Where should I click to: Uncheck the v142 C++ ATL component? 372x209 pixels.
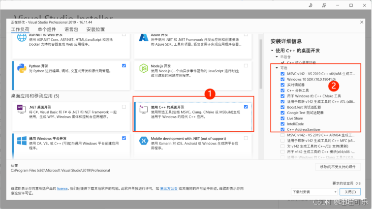coord(282,101)
